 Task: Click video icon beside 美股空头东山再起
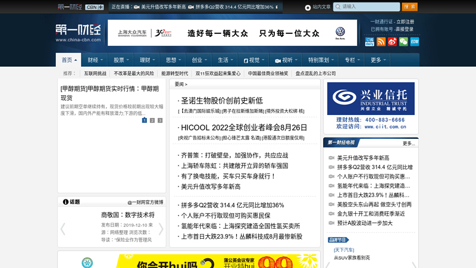click(331, 204)
